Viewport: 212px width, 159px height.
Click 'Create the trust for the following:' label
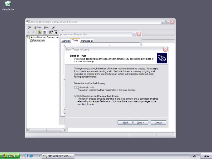[90, 83]
